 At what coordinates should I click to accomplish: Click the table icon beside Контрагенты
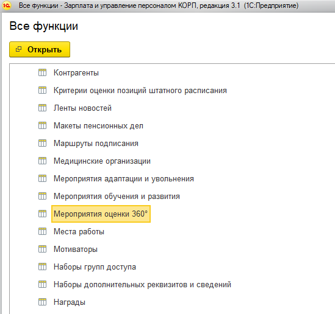[x=42, y=72]
